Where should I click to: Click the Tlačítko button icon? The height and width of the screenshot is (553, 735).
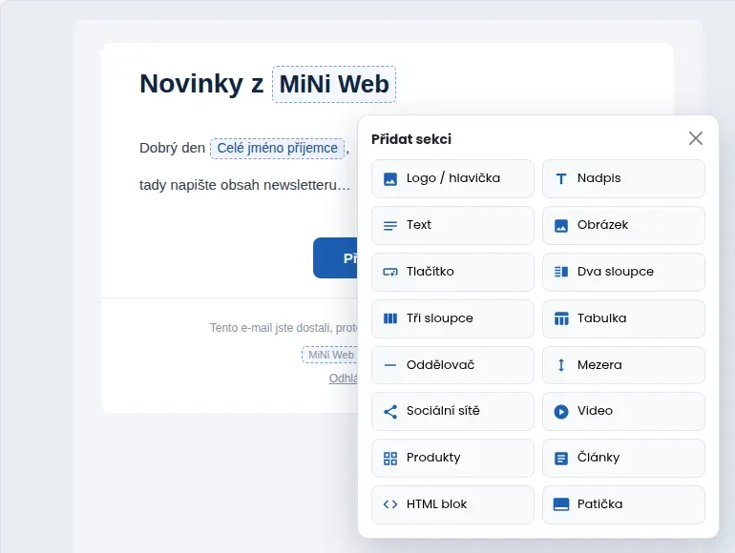click(390, 272)
